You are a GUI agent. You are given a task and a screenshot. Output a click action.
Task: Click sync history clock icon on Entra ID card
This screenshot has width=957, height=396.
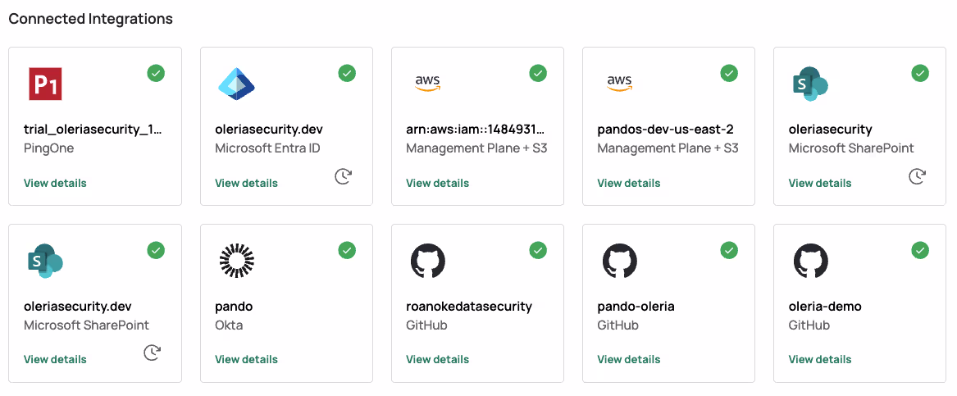click(343, 176)
